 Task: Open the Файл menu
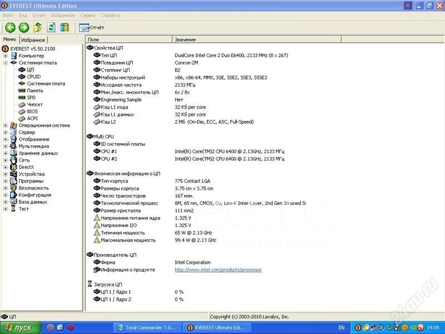(8, 16)
